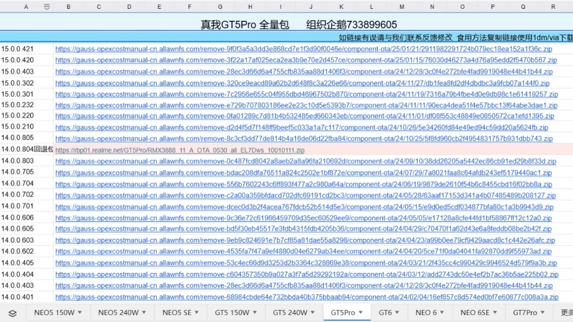Select column R header
This screenshot has width=573, height=322.
tap(553, 6)
